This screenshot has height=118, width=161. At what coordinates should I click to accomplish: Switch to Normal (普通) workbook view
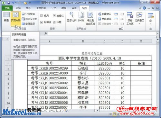6,17
